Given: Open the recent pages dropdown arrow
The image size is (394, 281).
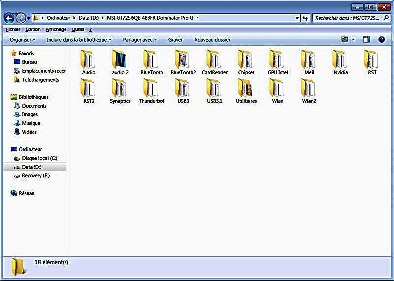Looking at the screenshot, I should 29,18.
